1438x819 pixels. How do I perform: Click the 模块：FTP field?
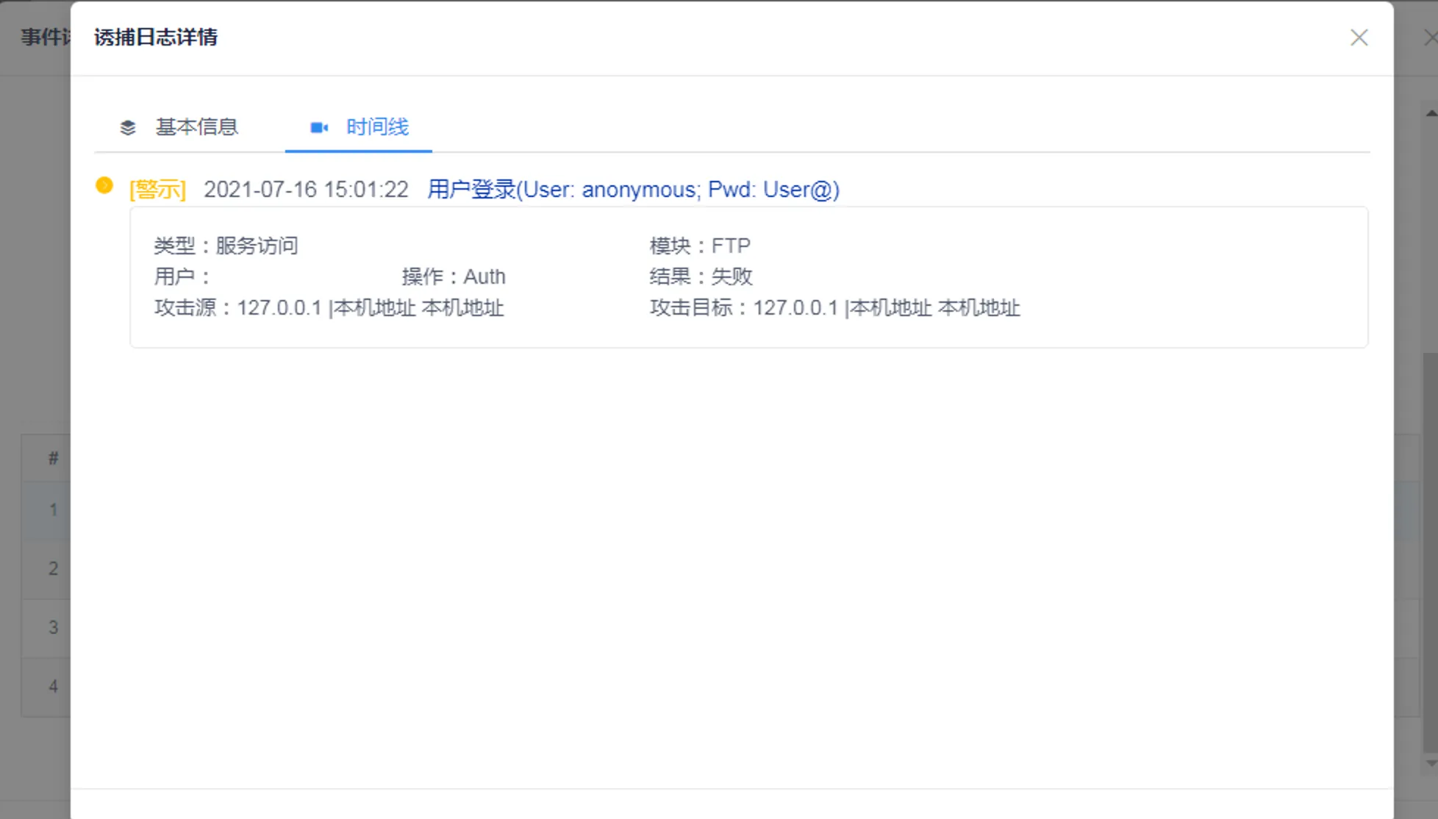click(700, 246)
